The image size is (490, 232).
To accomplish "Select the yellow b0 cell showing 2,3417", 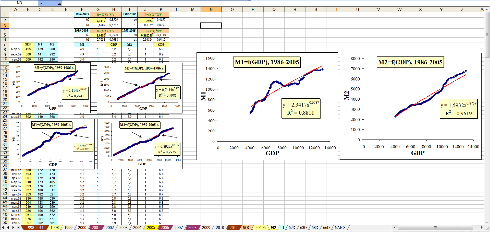I will 101,20.
